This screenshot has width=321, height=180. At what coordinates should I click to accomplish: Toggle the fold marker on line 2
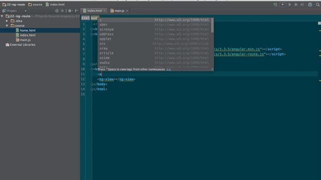click(x=92, y=29)
